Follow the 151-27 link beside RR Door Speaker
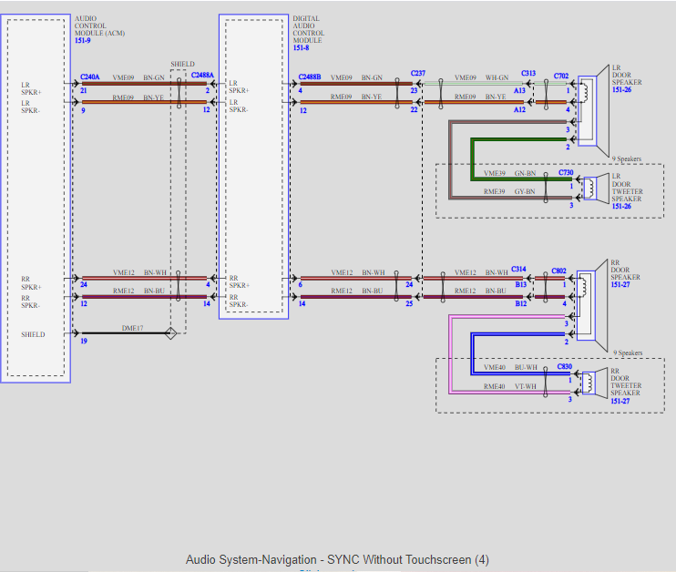The width and height of the screenshot is (676, 572). [620, 284]
